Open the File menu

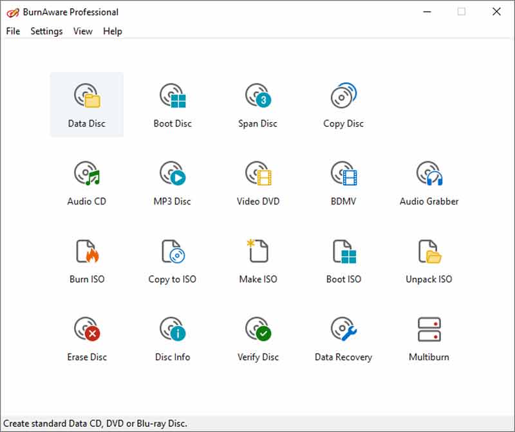pyautogui.click(x=13, y=31)
